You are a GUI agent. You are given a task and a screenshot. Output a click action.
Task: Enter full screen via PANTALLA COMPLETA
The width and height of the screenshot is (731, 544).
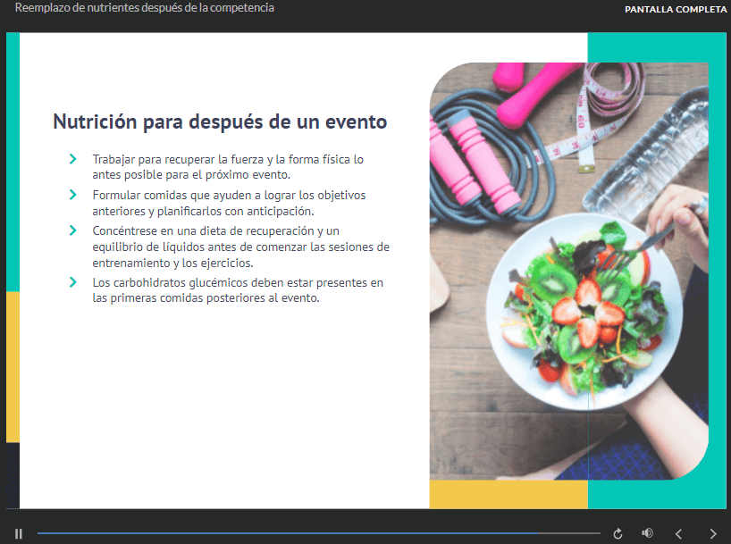(x=676, y=10)
